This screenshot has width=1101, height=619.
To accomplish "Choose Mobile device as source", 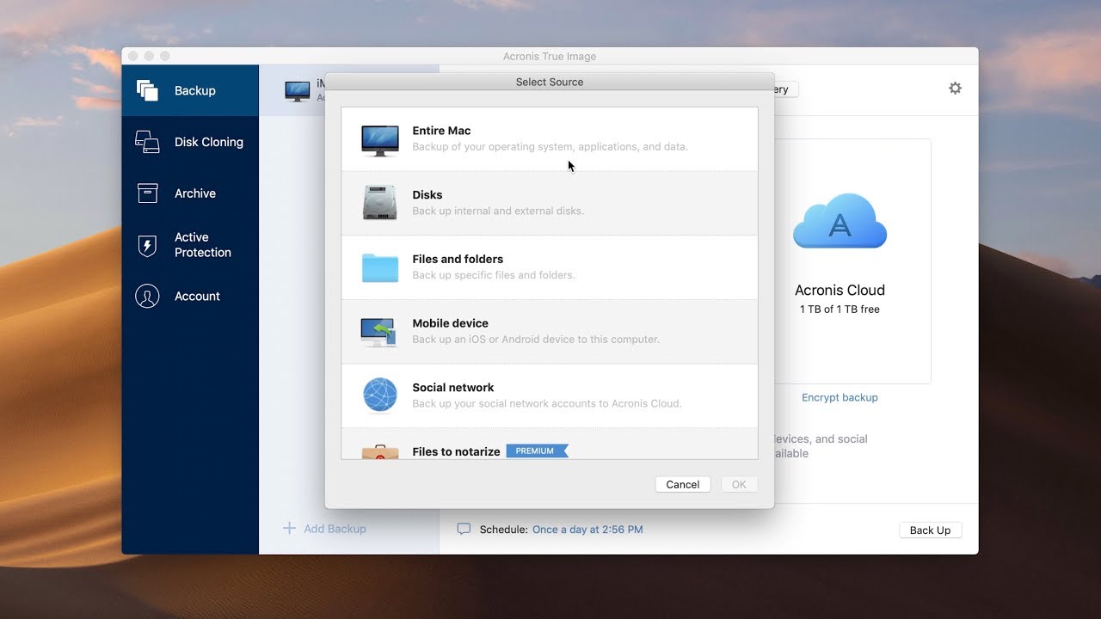I will (x=550, y=332).
